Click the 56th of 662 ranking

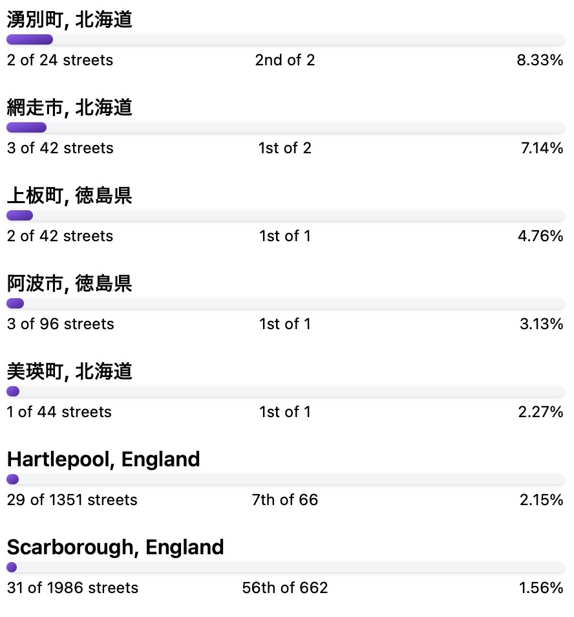click(x=285, y=588)
